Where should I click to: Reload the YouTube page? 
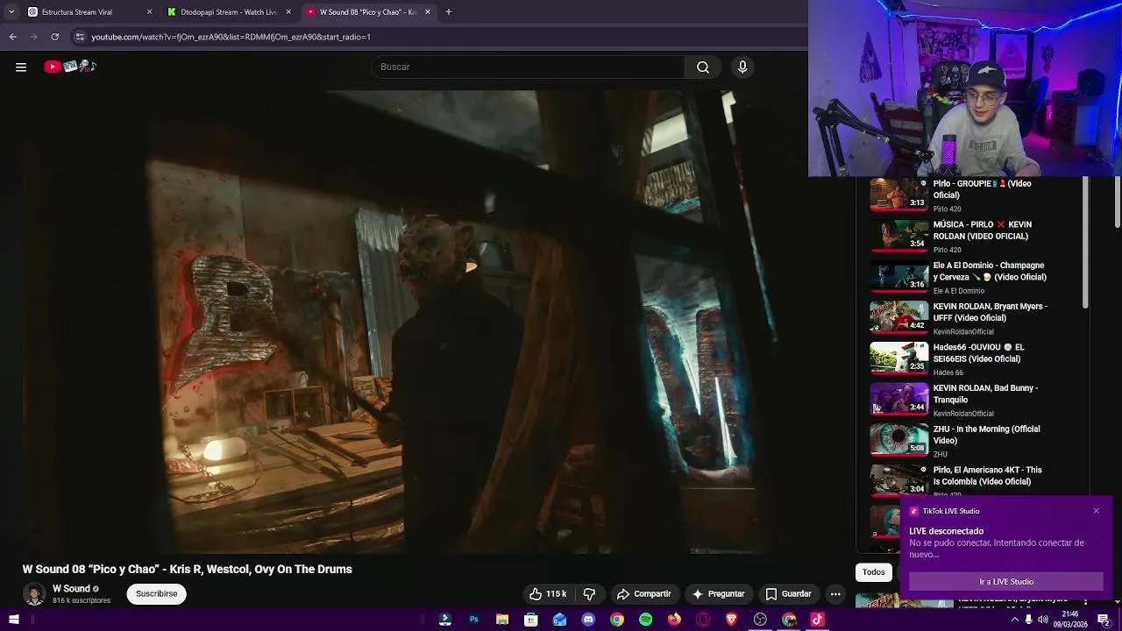click(x=54, y=37)
